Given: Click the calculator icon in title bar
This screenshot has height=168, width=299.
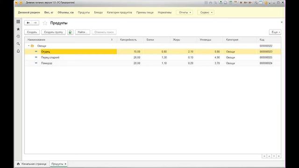Looking at the screenshot, I should pyautogui.click(x=230, y=3).
